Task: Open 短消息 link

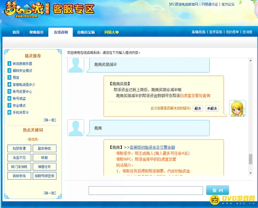Action: [x=247, y=32]
